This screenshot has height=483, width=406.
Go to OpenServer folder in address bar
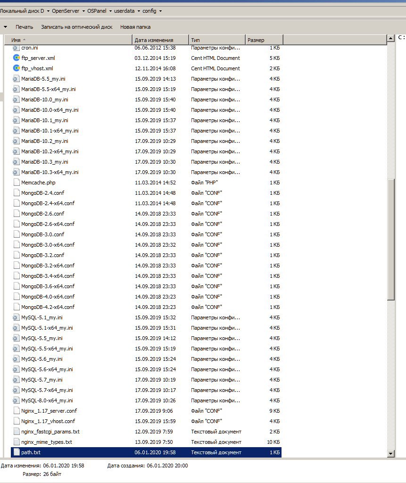pos(65,11)
